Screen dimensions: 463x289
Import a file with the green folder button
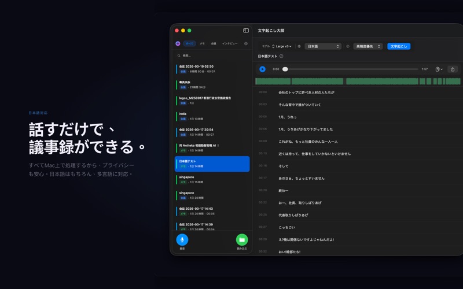pos(242,240)
